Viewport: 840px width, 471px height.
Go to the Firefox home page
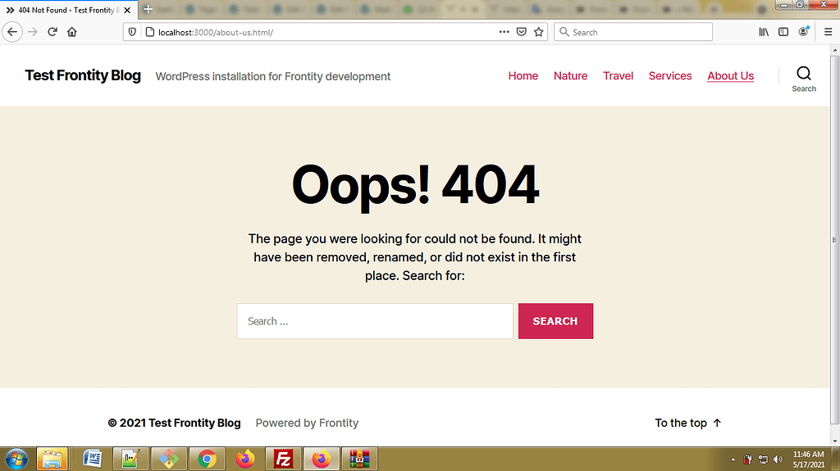click(x=72, y=32)
